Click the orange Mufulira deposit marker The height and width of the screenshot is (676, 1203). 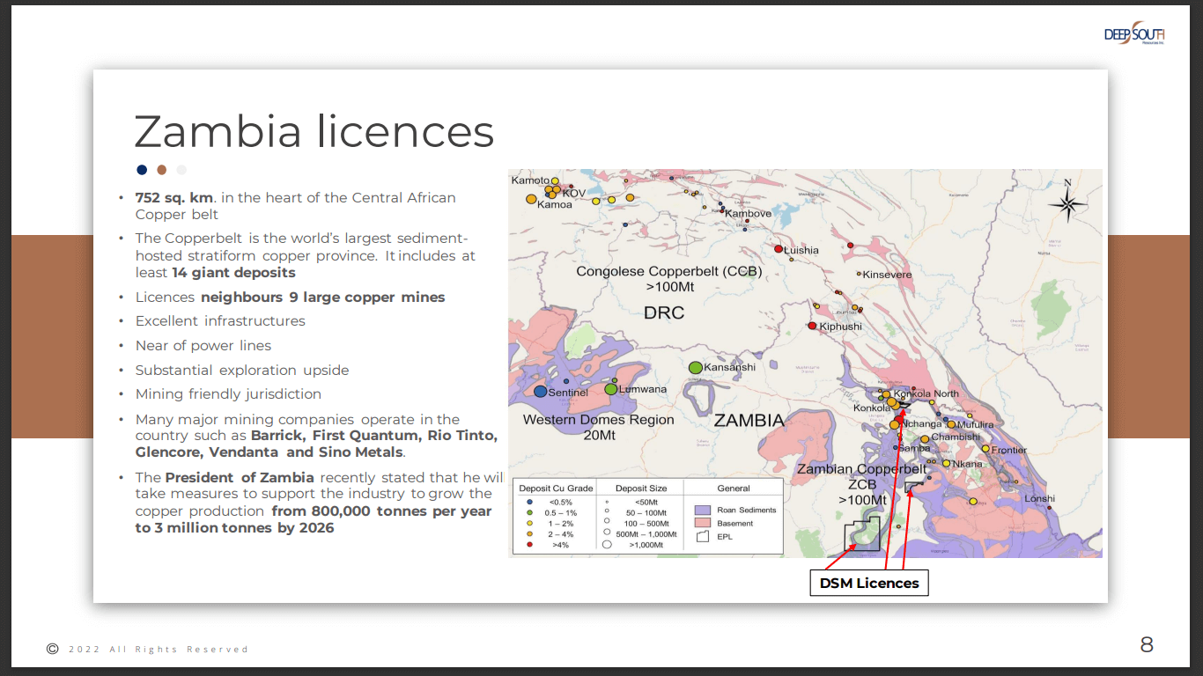coord(951,424)
